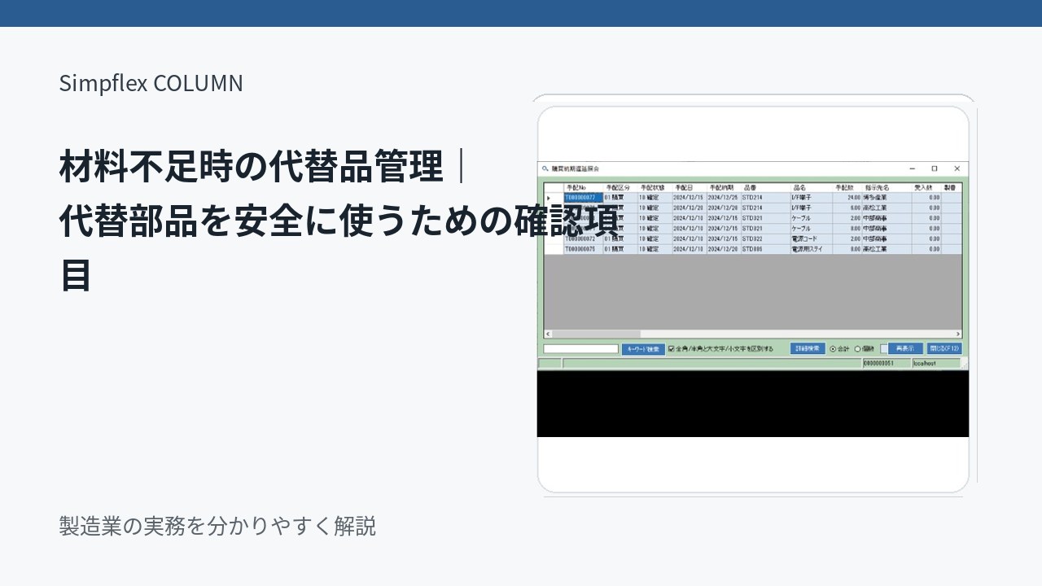
Task: Click the localhost status bar entry
Action: pos(935,363)
